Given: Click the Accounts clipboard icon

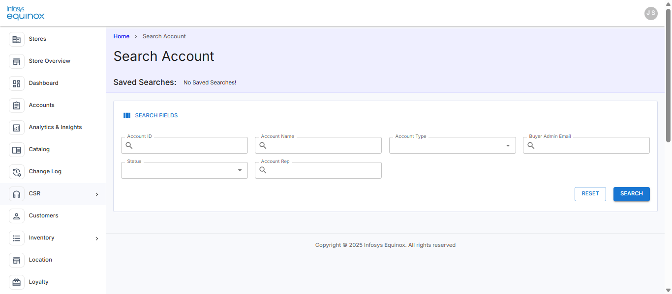Looking at the screenshot, I should pyautogui.click(x=17, y=106).
